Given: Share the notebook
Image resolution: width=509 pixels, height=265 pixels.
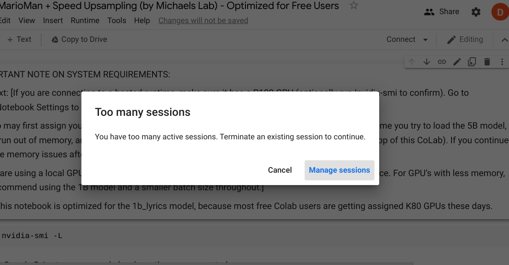Looking at the screenshot, I should tap(441, 12).
